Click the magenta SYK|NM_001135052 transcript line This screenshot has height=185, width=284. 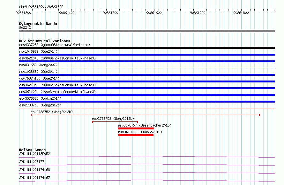147,157
